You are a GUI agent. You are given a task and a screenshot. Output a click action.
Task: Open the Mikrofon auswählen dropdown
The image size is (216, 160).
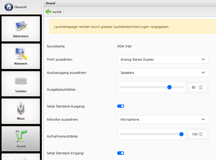[163, 119]
